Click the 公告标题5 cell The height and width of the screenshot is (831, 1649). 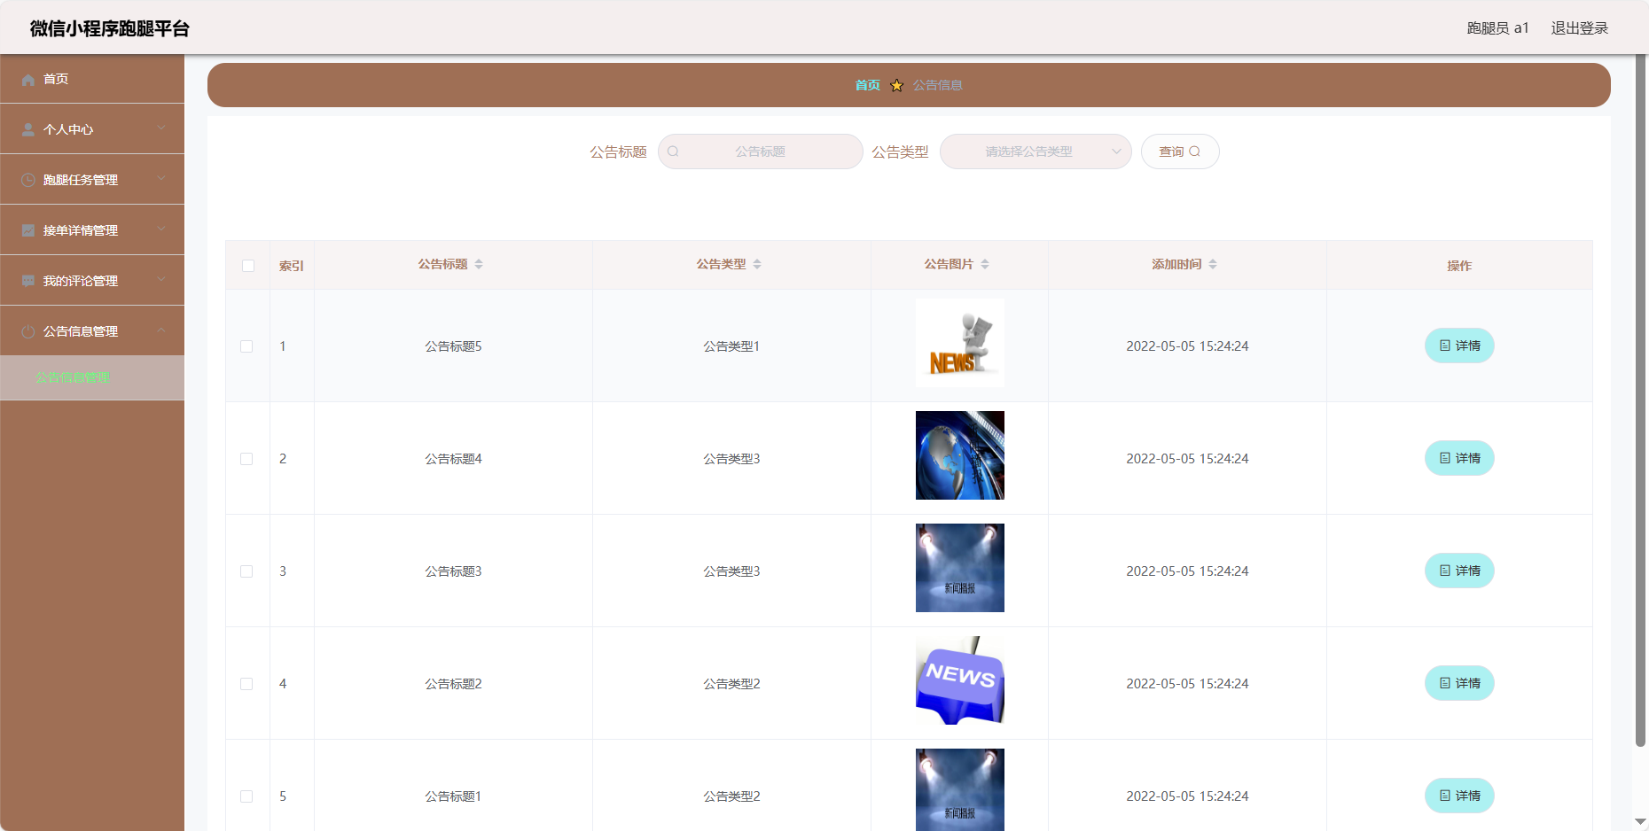453,346
